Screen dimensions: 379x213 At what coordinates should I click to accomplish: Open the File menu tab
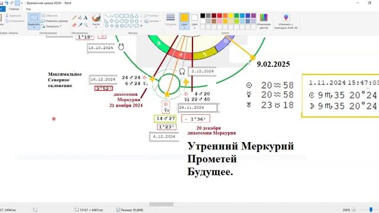pos(2,9)
